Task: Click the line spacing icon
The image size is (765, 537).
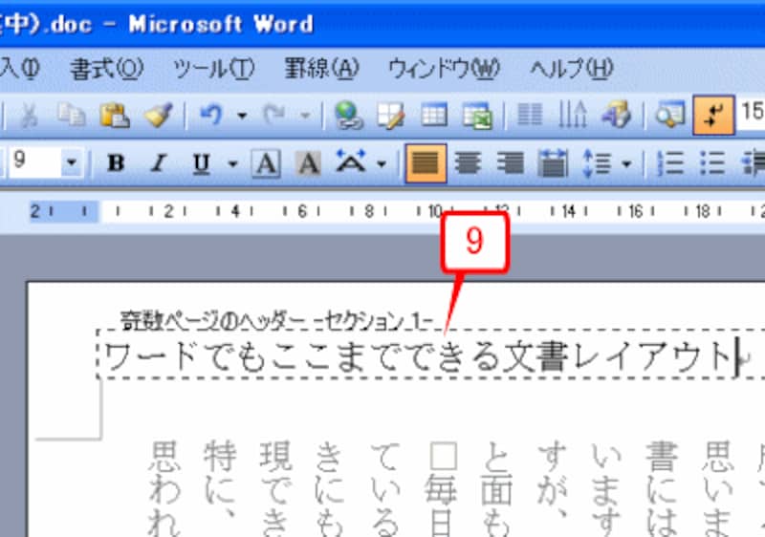Action: pos(597,162)
